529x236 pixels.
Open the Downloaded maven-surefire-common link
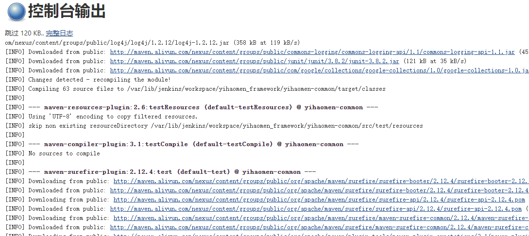[x=320, y=227]
